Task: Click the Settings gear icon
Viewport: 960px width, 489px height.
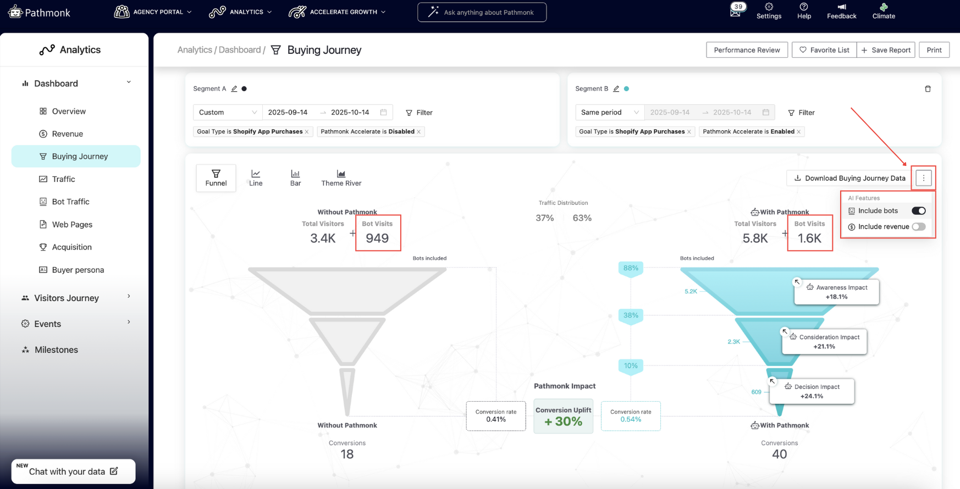Action: (x=769, y=7)
